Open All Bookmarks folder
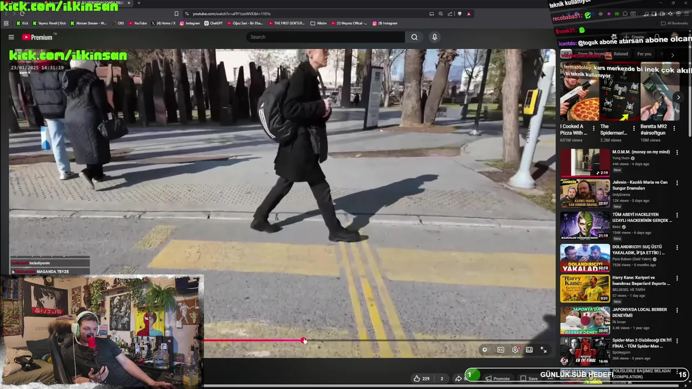 click(x=674, y=23)
